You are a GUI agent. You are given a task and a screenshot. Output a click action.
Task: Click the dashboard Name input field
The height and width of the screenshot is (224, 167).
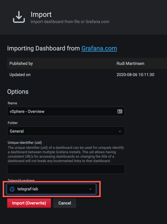coord(66,111)
